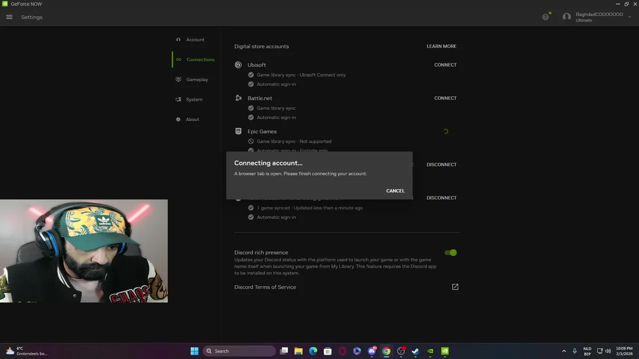Click the Digital store accounts heading
Image resolution: width=639 pixels, height=359 pixels.
coord(262,46)
